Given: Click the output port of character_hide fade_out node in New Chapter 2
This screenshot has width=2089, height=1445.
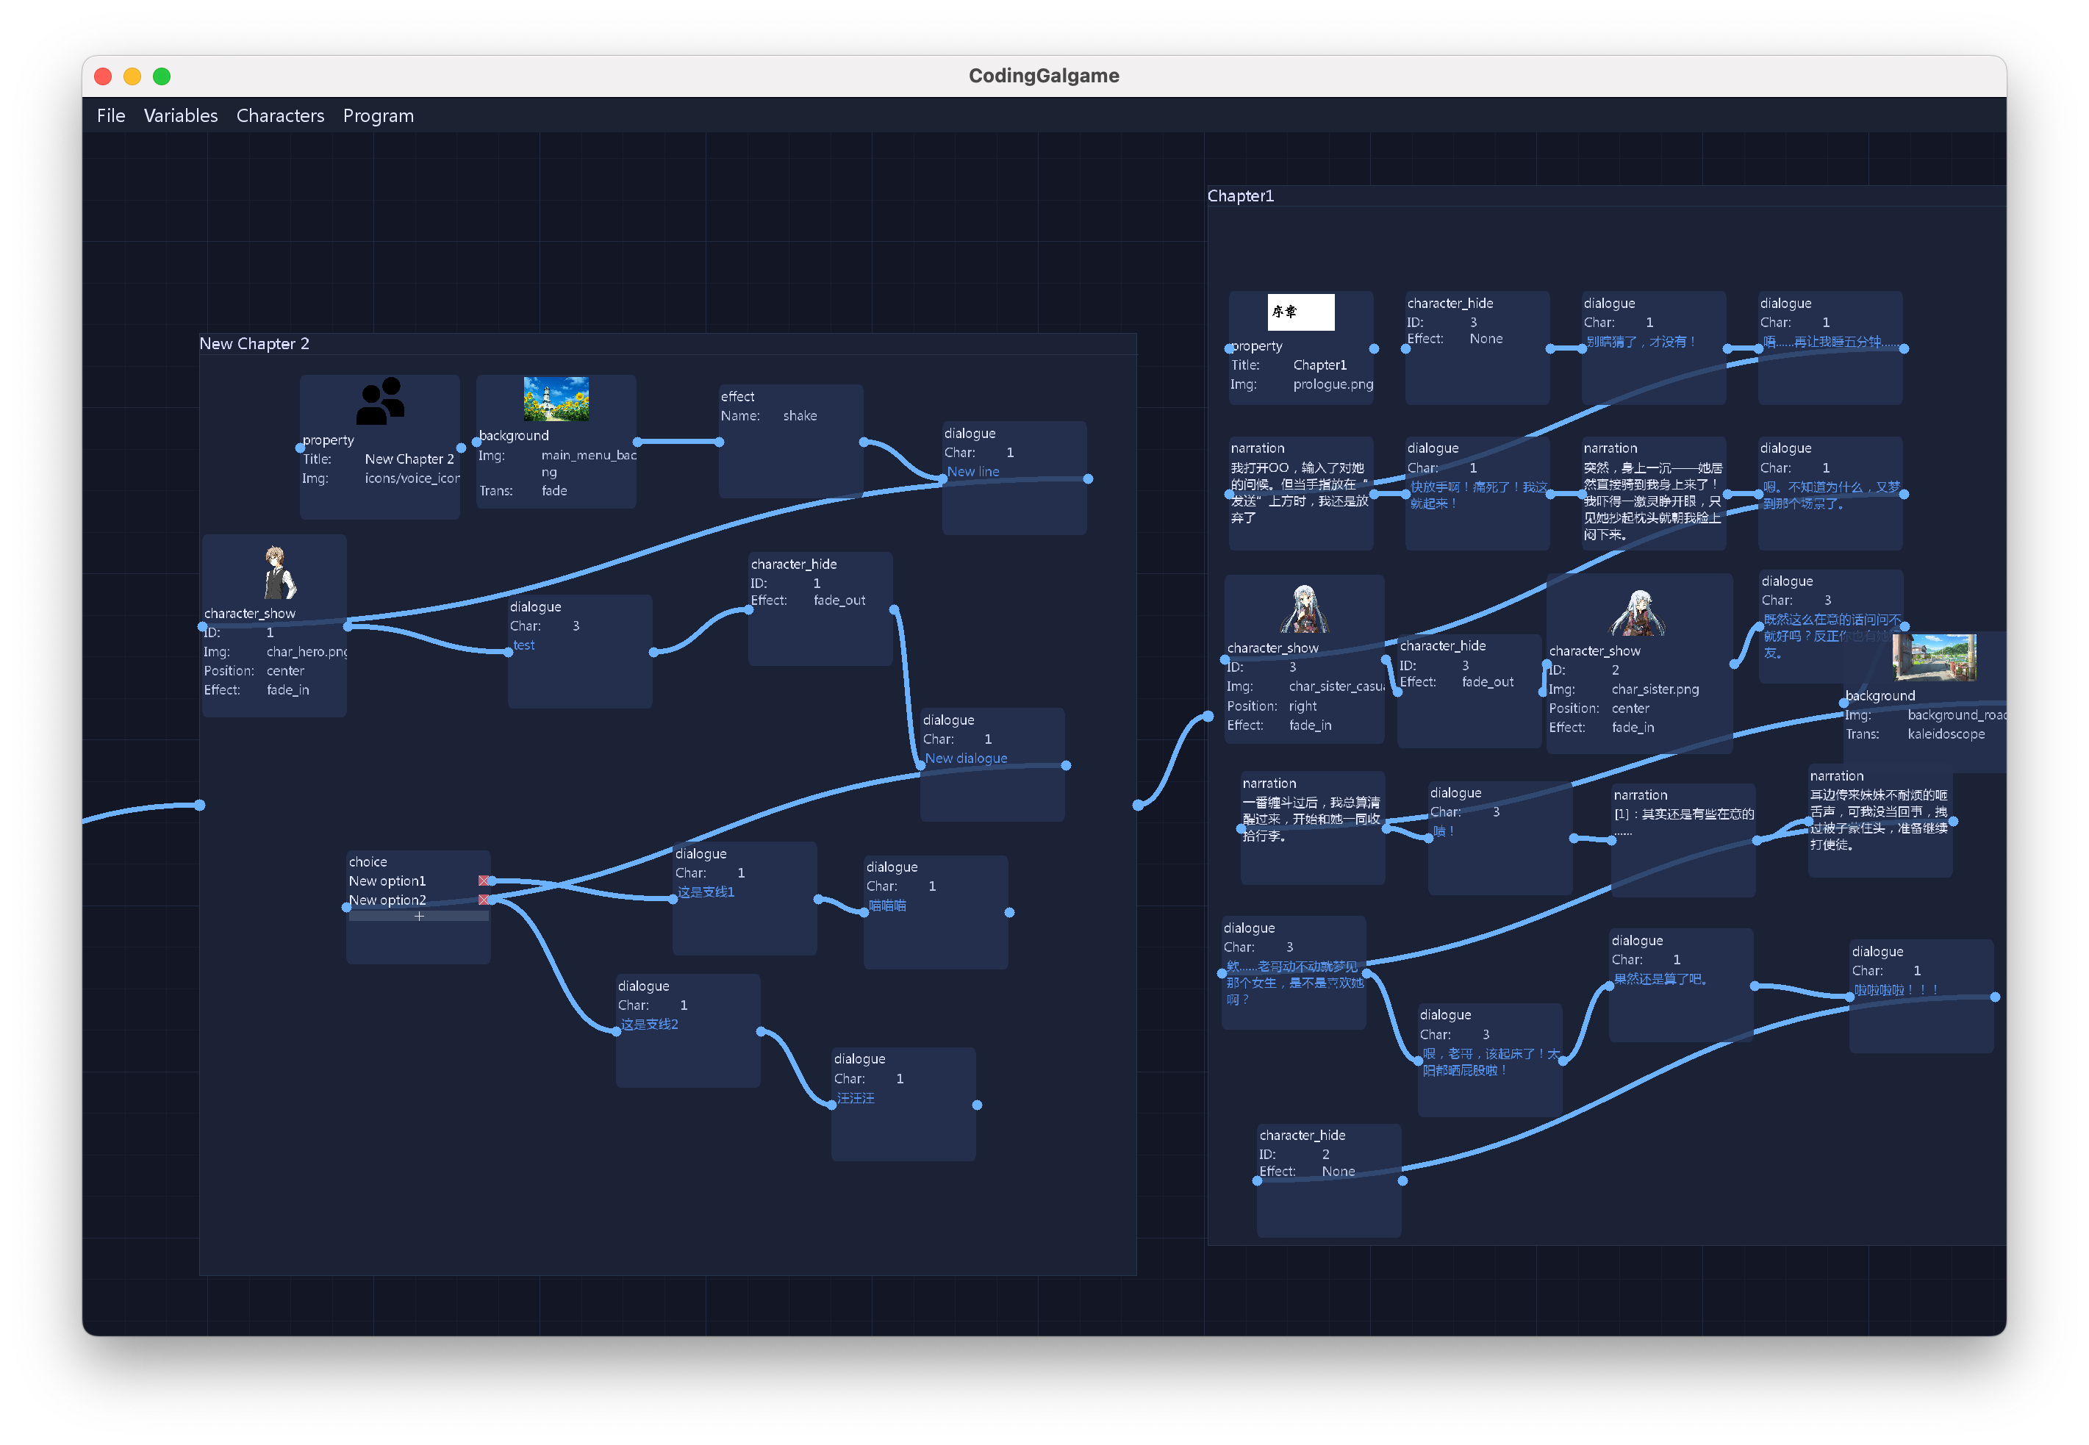Looking at the screenshot, I should pyautogui.click(x=894, y=609).
